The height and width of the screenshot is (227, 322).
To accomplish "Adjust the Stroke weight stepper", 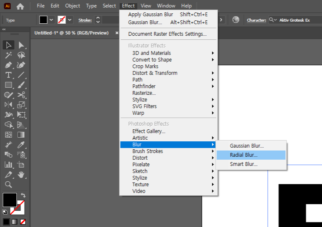I will (x=98, y=20).
